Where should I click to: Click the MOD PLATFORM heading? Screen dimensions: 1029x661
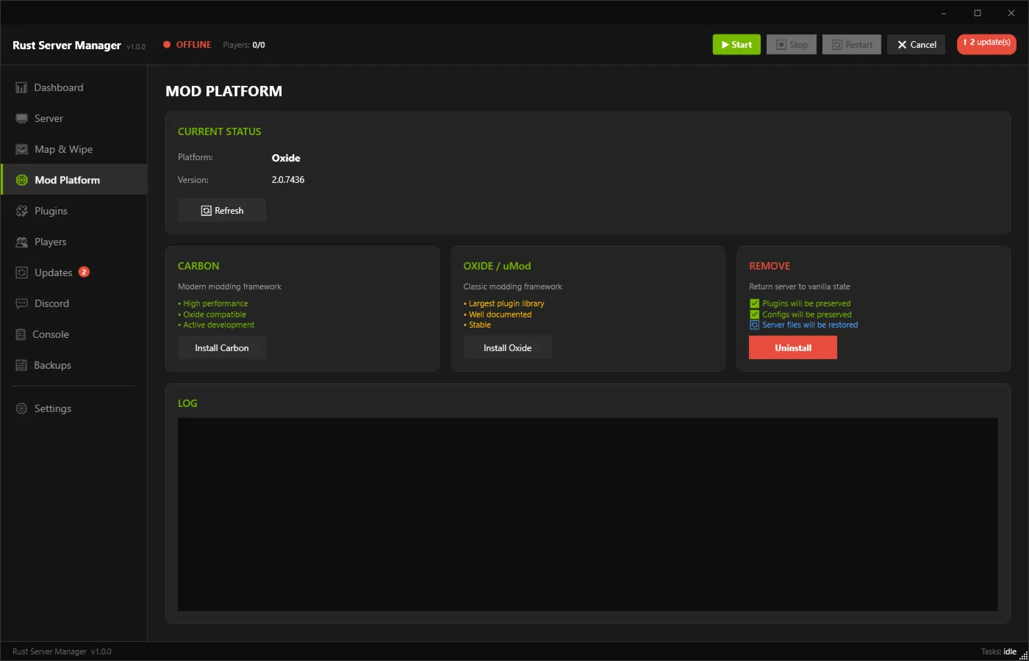[224, 91]
